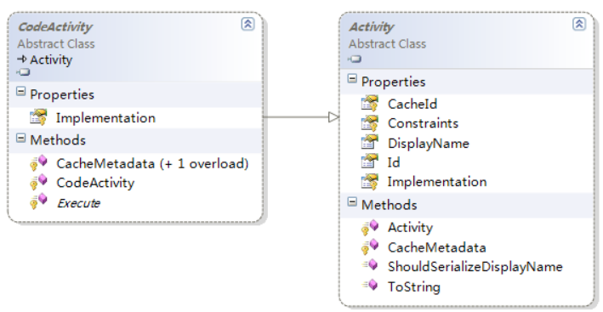The image size is (603, 312).
Task: Click the Activity base type label in CodeActivity
Action: pyautogui.click(x=51, y=60)
